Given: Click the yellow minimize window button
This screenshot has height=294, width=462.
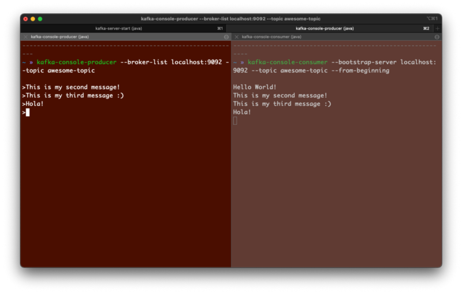Looking at the screenshot, I should pos(33,19).
